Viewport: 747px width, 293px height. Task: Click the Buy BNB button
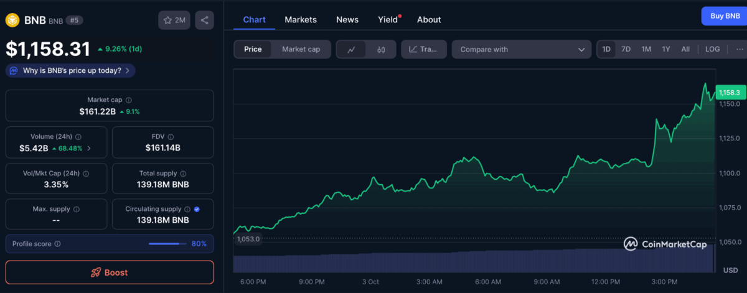coord(724,16)
